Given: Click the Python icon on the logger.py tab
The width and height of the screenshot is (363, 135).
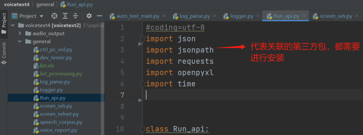Looking at the screenshot, I should pyautogui.click(x=226, y=16).
